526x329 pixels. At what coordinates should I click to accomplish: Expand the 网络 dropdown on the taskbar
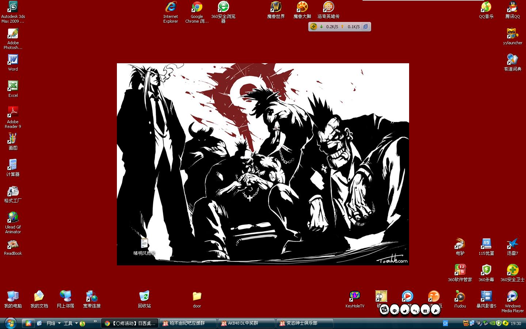point(59,323)
